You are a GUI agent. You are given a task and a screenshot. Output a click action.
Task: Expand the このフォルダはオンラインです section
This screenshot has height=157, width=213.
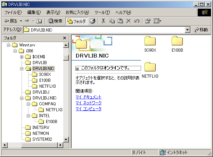77,69
